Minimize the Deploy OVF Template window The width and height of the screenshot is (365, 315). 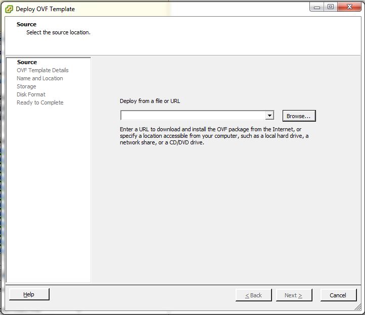click(316, 7)
